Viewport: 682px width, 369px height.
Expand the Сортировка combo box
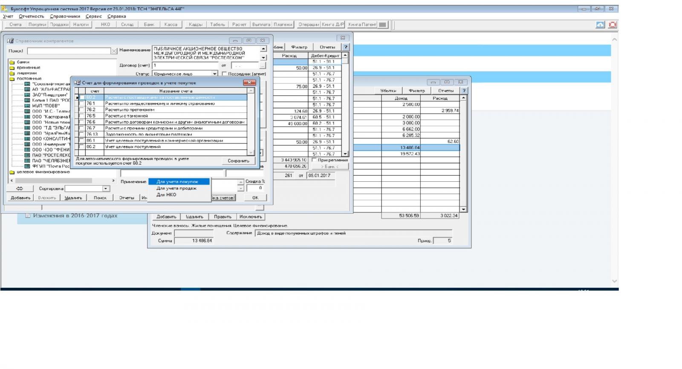[x=105, y=189]
